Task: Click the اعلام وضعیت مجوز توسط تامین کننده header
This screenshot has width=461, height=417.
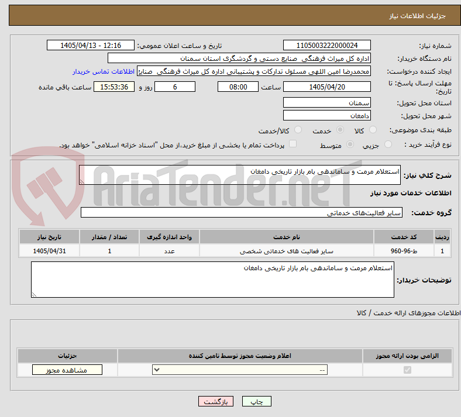Action: [x=240, y=356]
